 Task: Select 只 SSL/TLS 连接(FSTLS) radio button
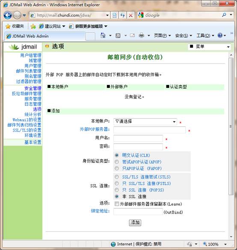tap(117, 184)
